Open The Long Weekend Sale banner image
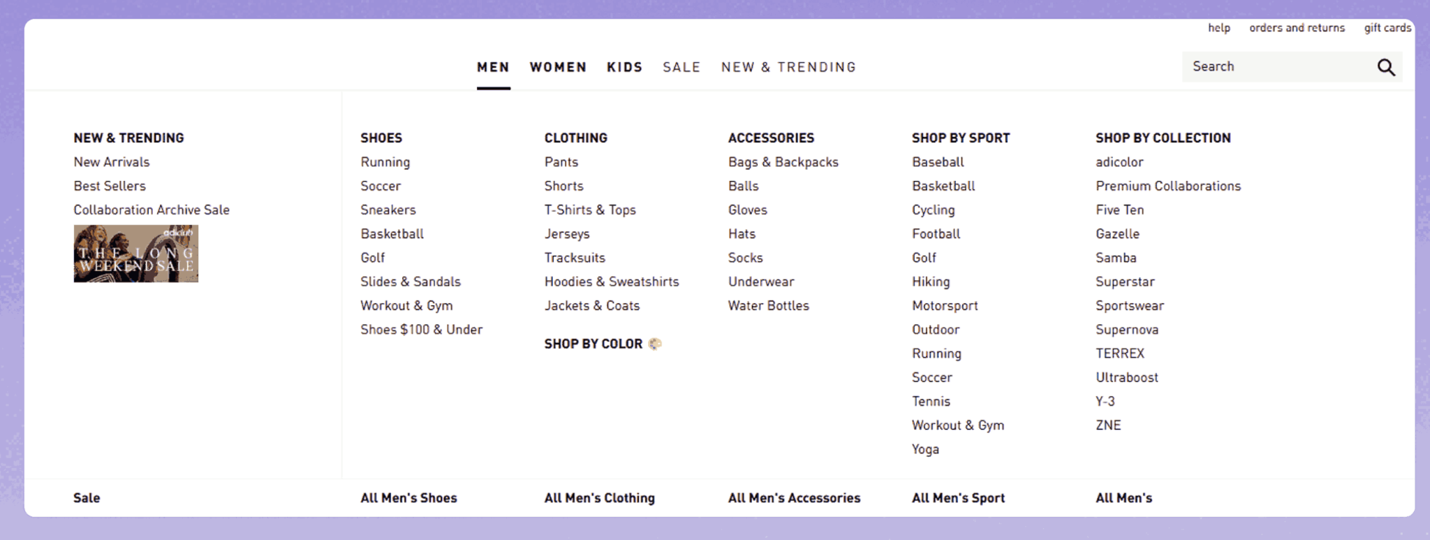 point(136,254)
